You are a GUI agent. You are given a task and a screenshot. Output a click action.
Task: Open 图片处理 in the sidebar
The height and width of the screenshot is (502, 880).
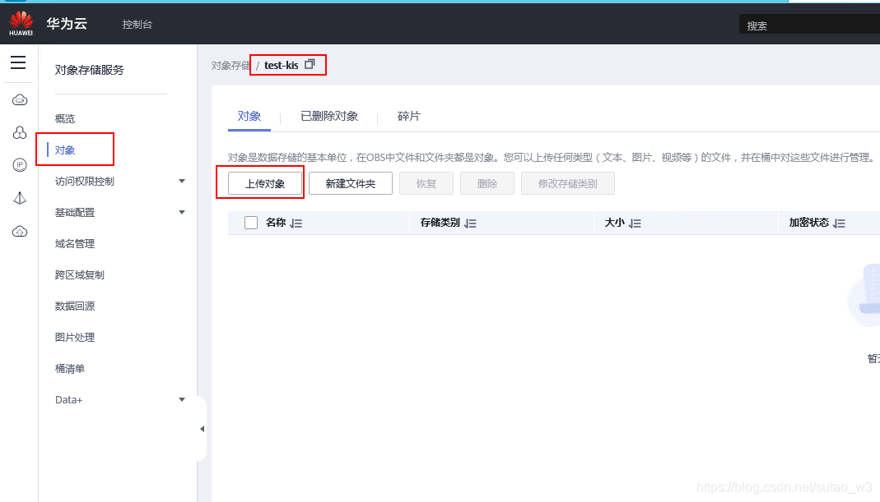pos(75,338)
